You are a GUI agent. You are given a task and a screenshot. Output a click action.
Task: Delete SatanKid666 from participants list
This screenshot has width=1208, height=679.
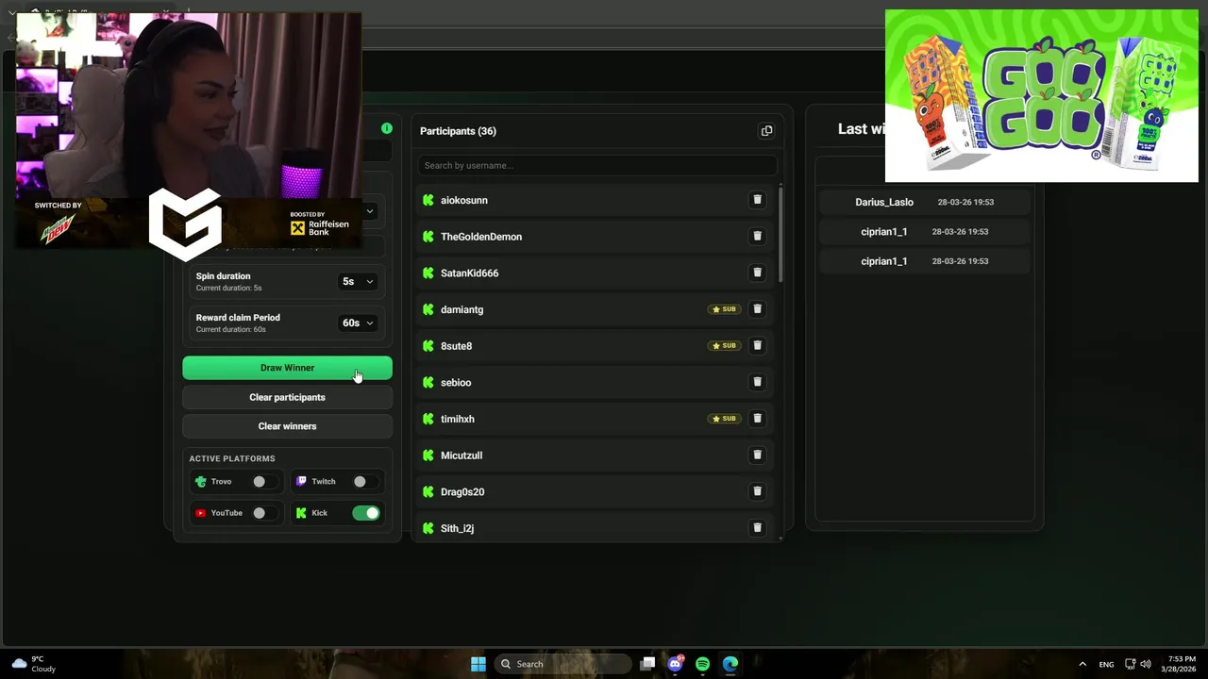tap(757, 273)
